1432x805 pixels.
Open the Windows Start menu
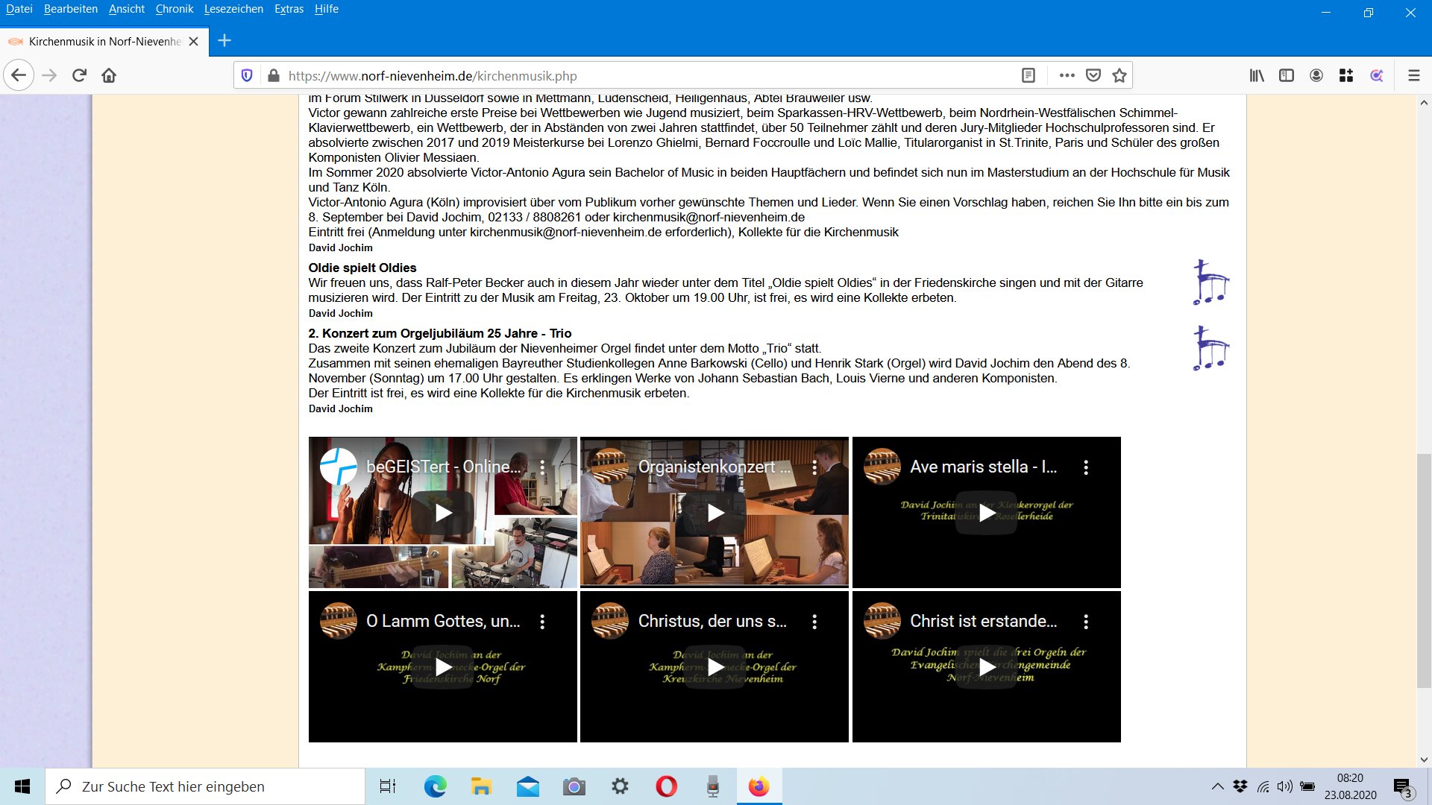[x=22, y=786]
